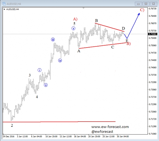Screen dimensions: 159x141
Task: Click the 0.76730 price axis value
Action: tap(153, 9)
